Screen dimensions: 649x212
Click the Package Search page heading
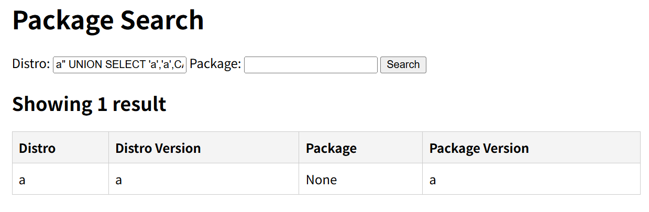click(108, 20)
